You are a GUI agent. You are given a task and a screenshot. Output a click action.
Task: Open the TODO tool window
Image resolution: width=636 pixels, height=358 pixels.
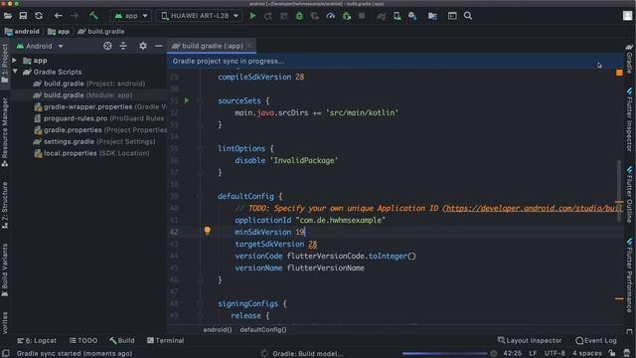[83, 340]
